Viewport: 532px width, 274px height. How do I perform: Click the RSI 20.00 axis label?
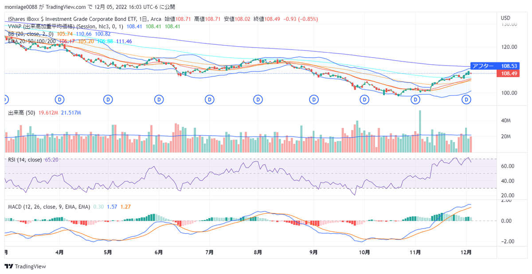click(x=508, y=196)
